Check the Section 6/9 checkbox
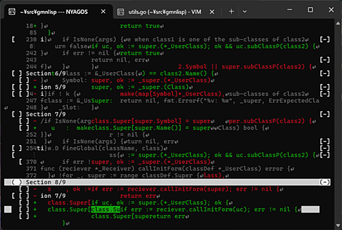The image size is (342, 230). pyautogui.click(x=17, y=74)
